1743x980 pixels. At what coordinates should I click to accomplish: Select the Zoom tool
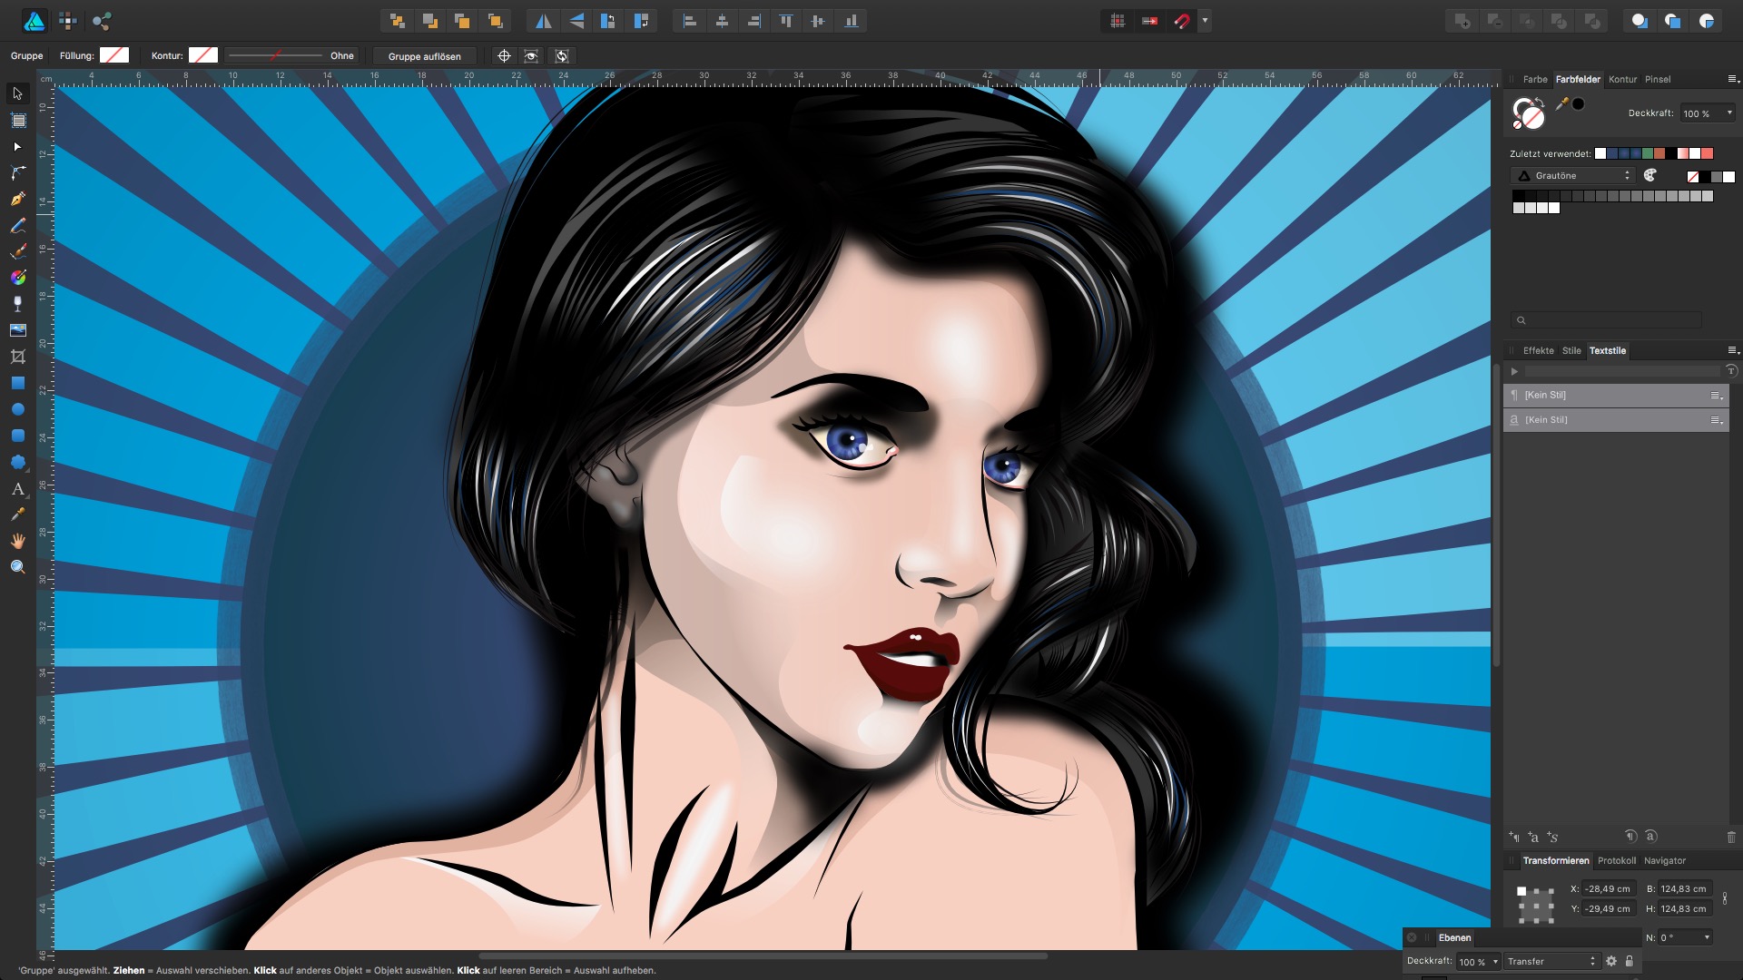click(17, 565)
